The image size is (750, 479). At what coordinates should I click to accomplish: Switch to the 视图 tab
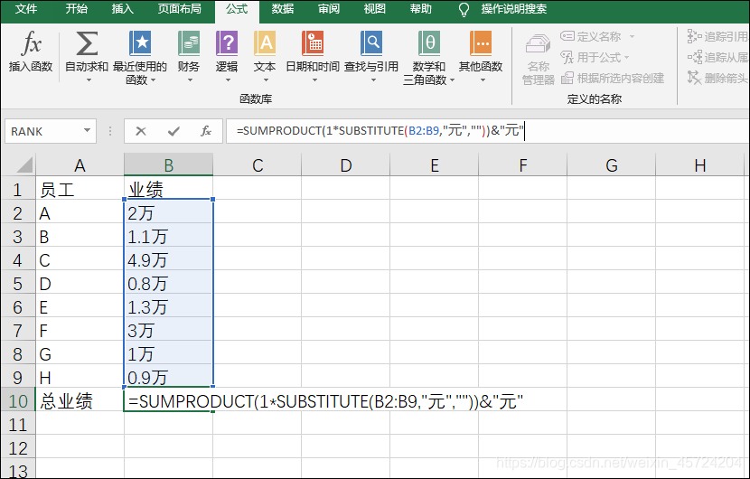(374, 9)
